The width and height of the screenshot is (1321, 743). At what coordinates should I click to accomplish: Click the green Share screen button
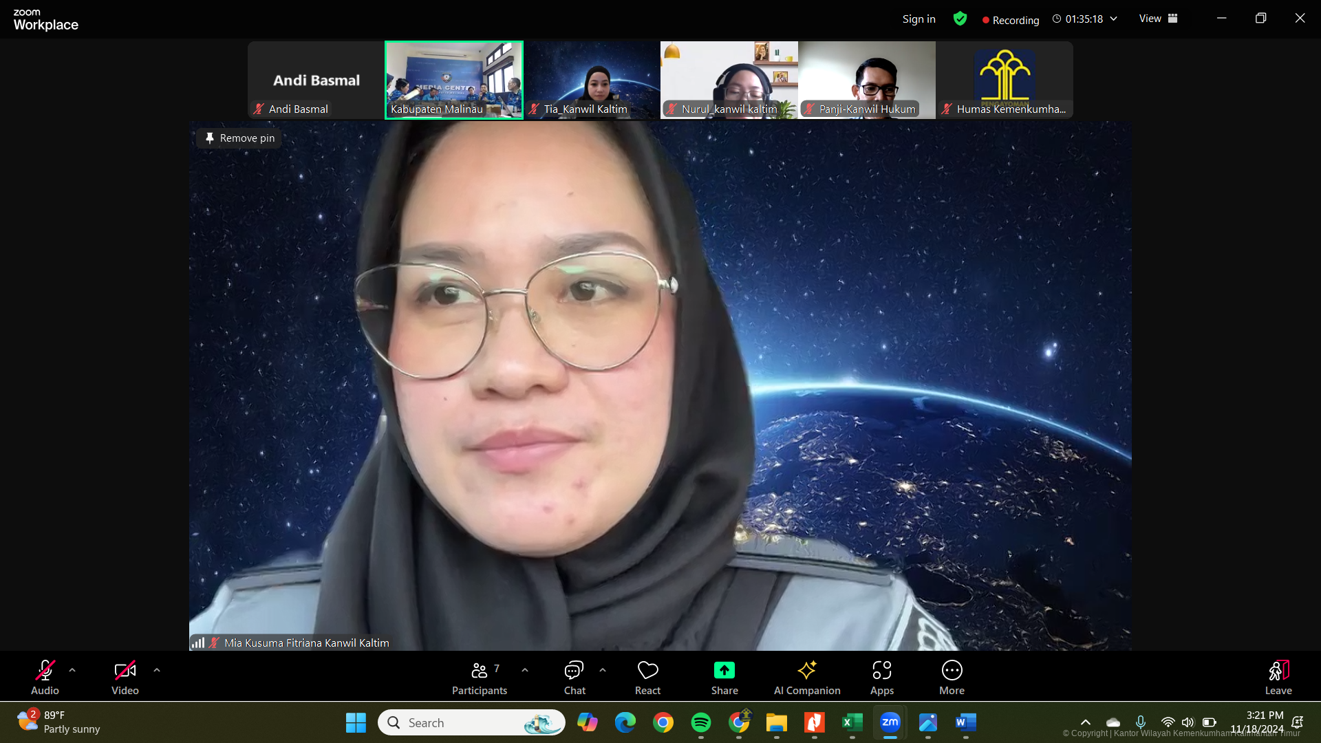724,677
